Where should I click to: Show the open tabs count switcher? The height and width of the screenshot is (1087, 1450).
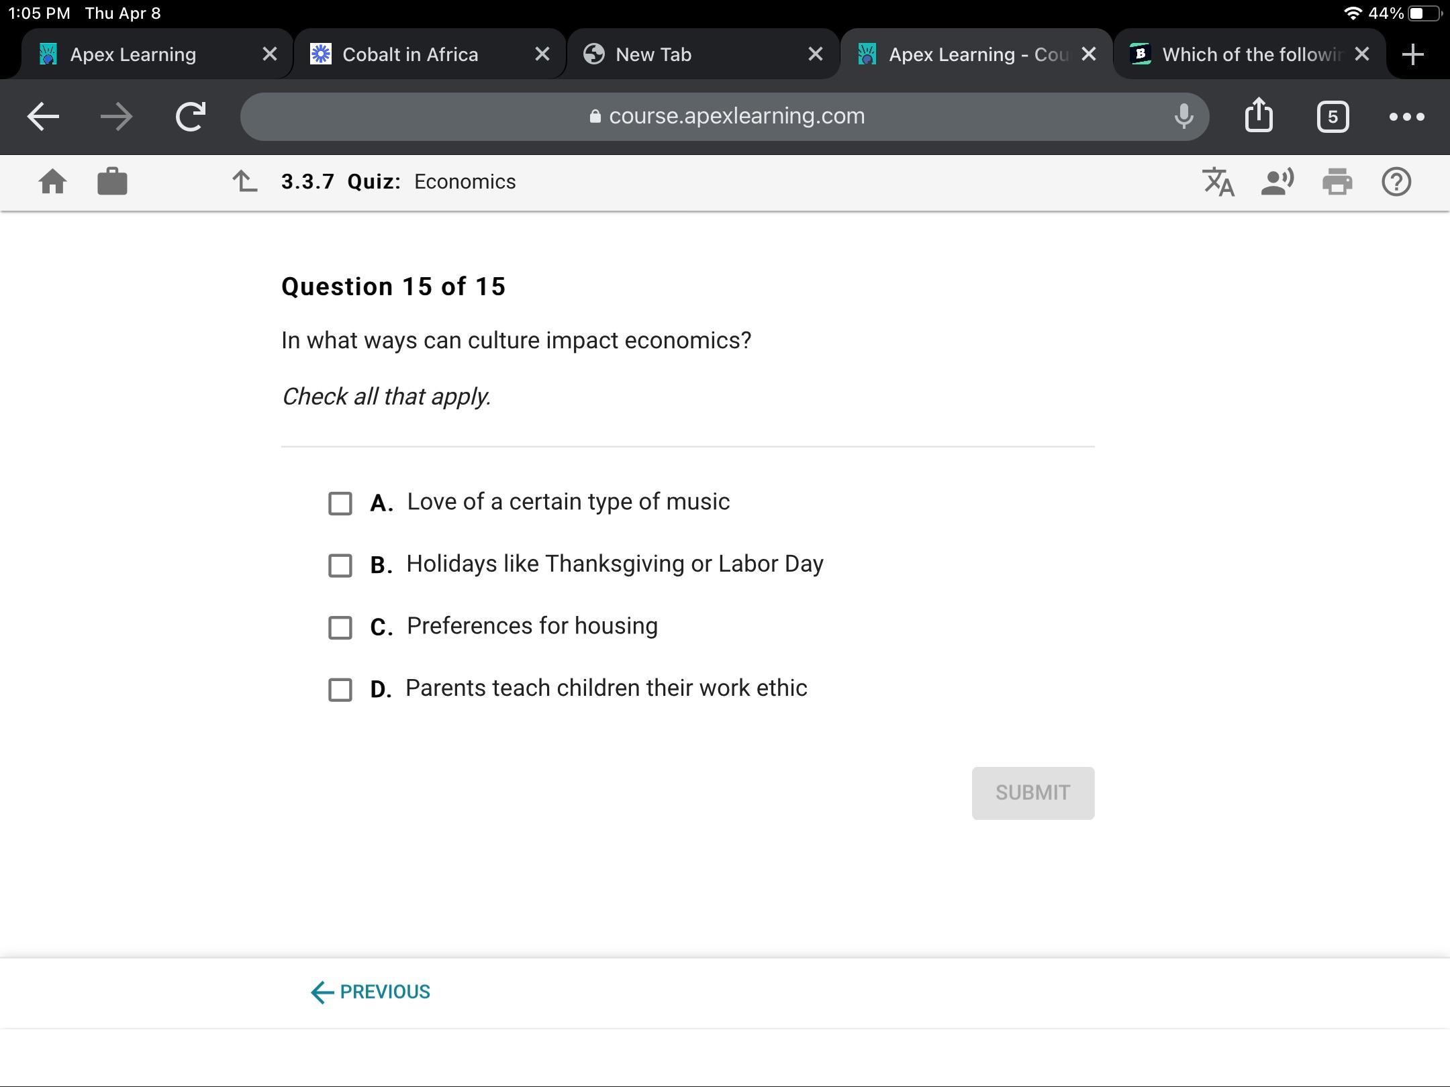click(1333, 116)
